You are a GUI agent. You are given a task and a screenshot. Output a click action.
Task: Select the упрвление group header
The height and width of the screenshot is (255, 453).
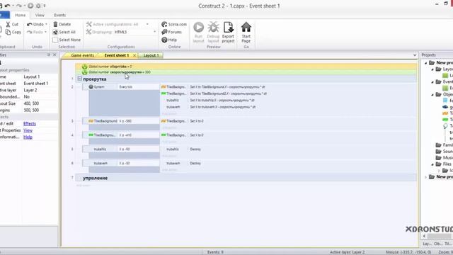pyautogui.click(x=246, y=178)
